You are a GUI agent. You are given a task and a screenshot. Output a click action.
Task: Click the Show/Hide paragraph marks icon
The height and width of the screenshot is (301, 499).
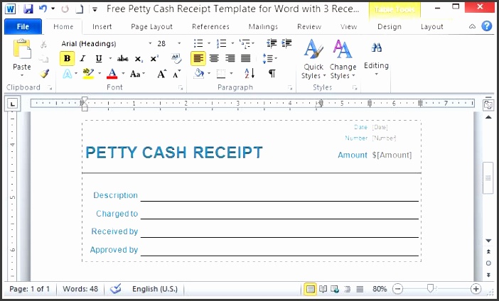pos(272,73)
